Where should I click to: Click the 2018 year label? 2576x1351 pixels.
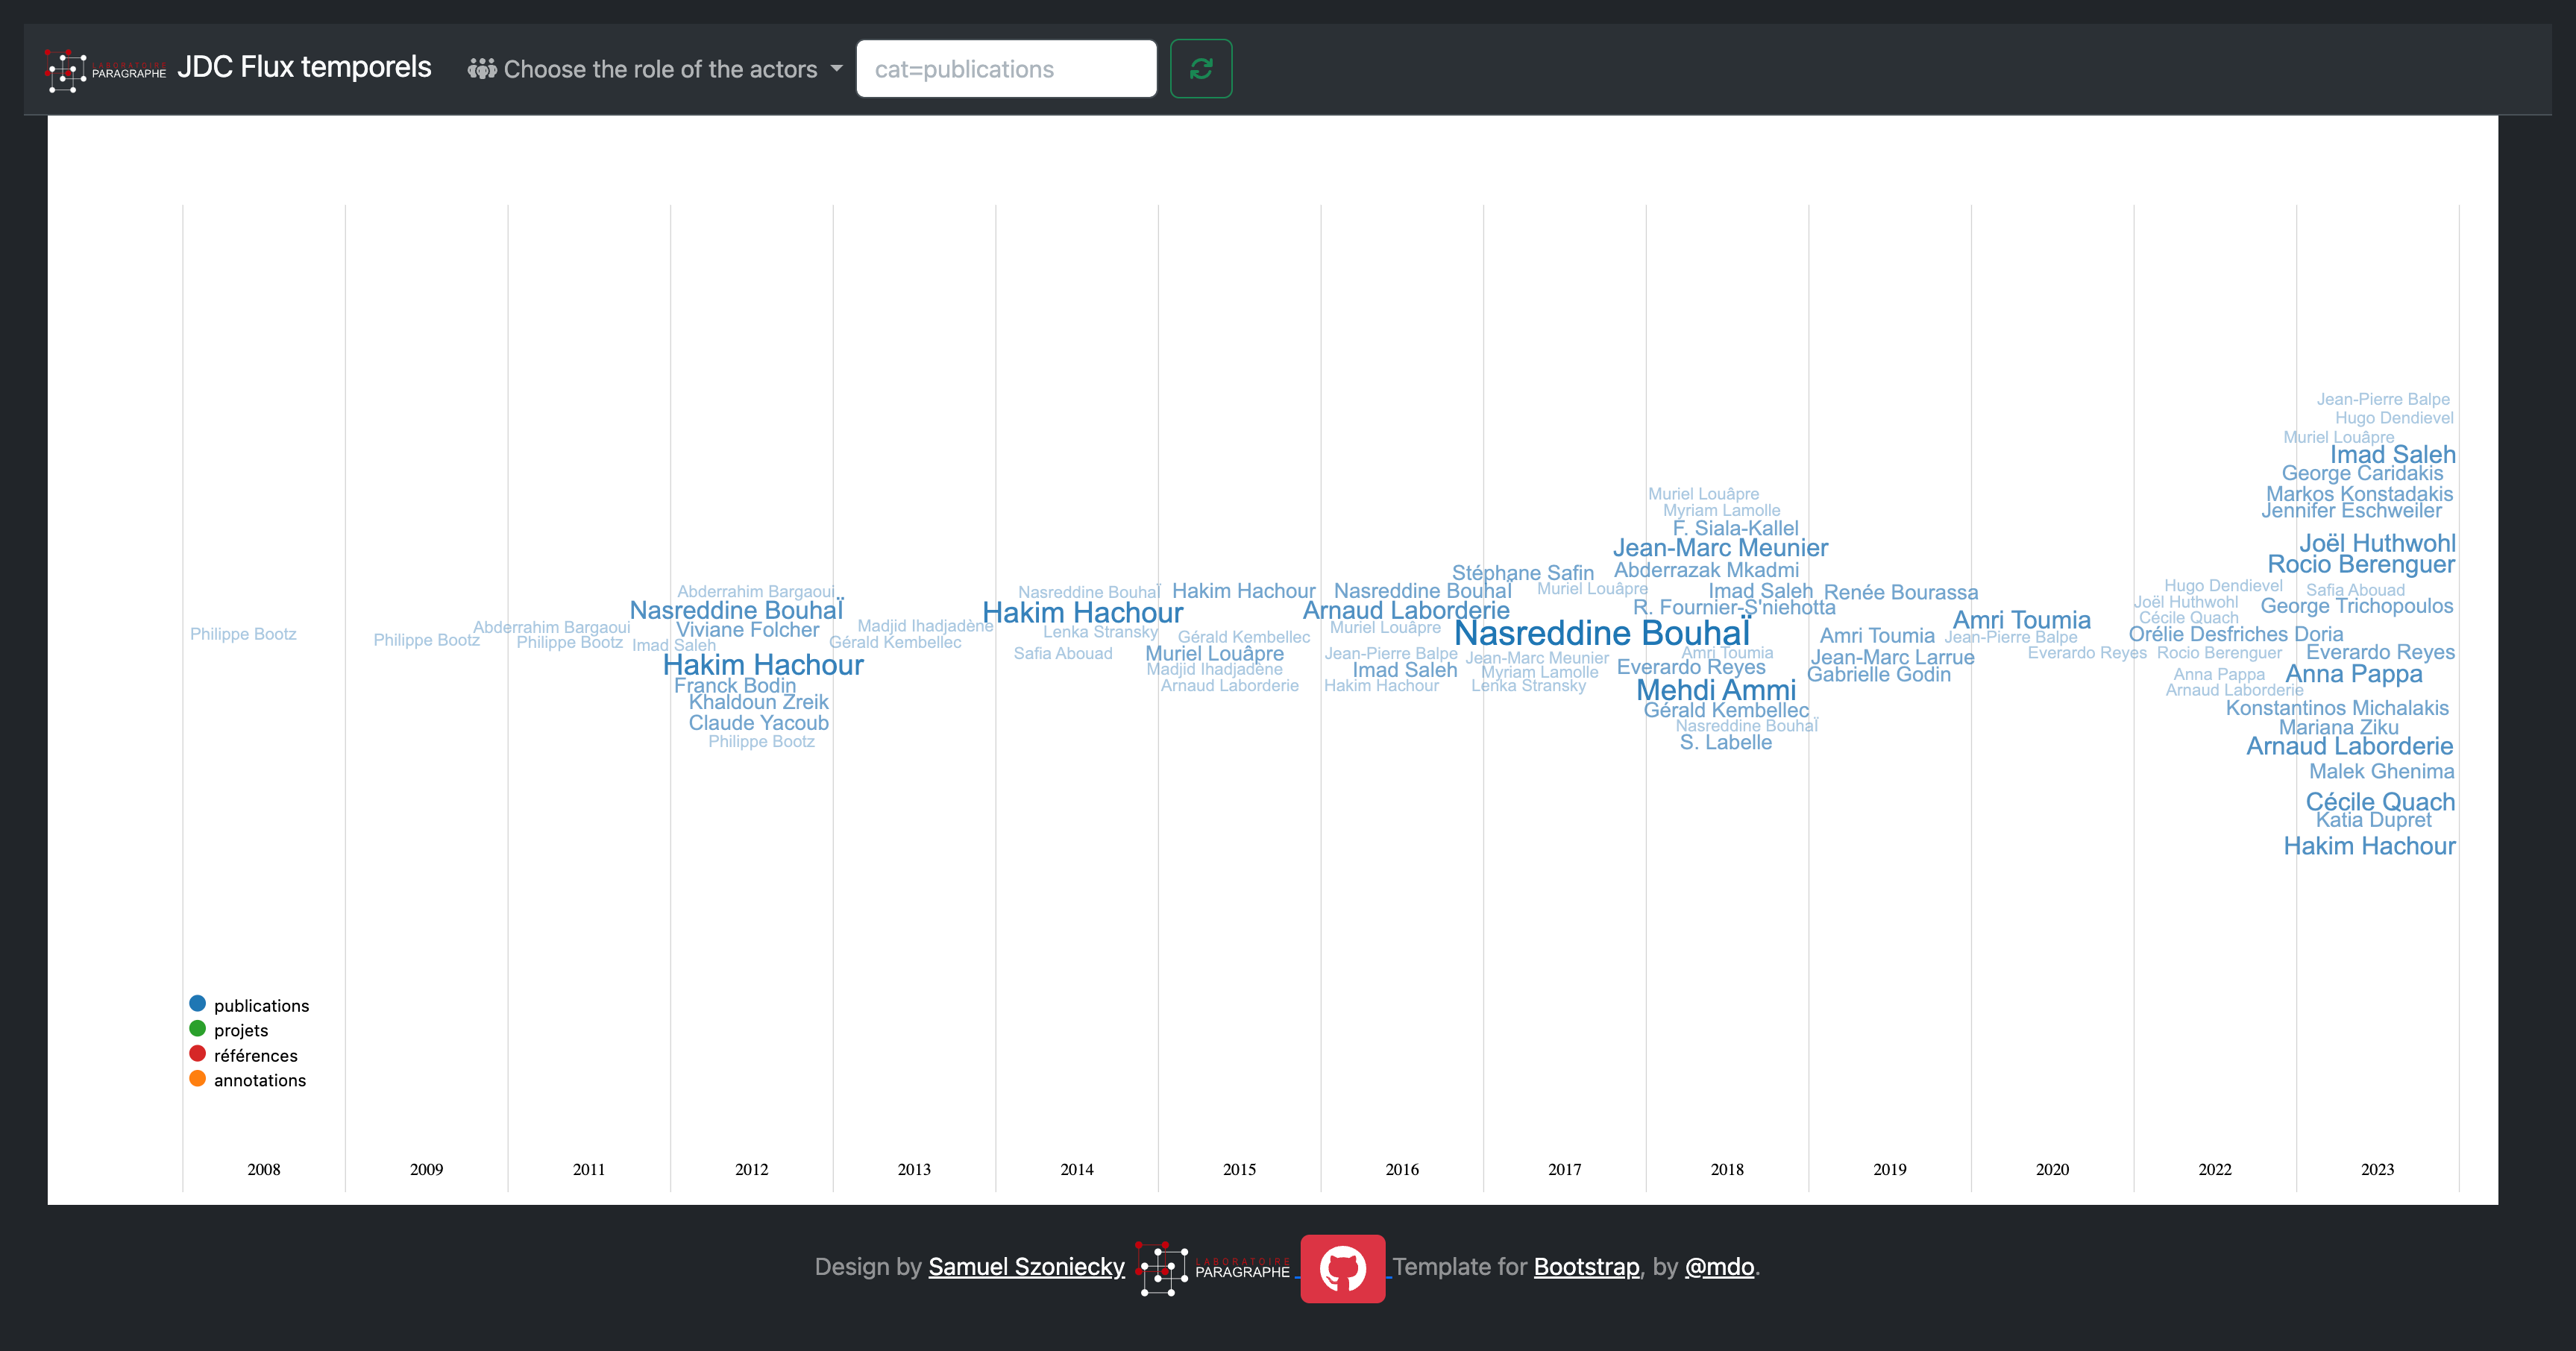pyautogui.click(x=1727, y=1169)
